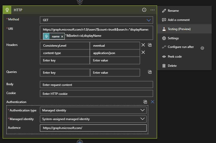Expand the Method dropdown showing GET
This screenshot has height=143, width=216.
pos(96,20)
